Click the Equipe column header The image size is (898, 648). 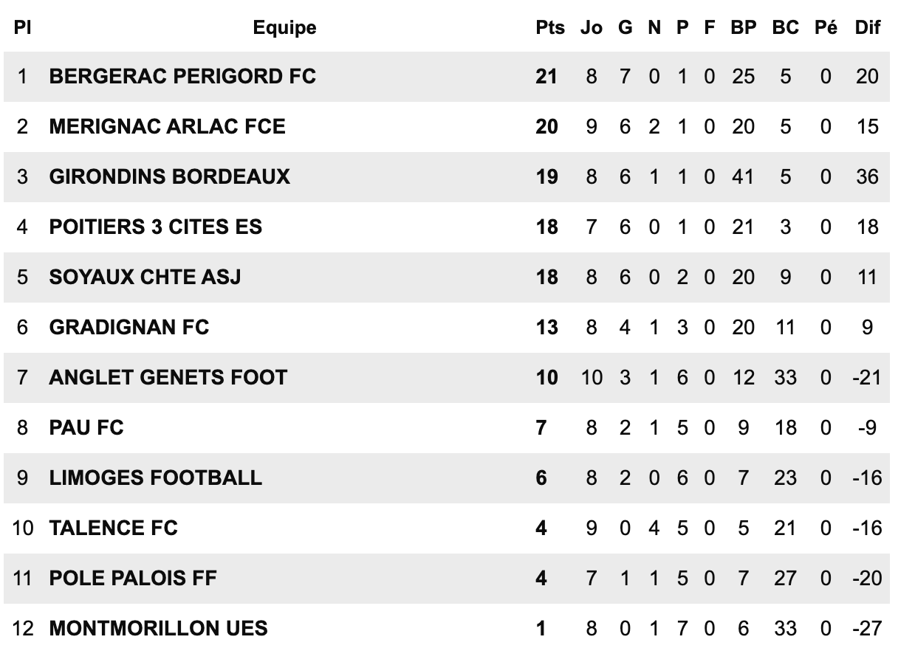tap(284, 28)
